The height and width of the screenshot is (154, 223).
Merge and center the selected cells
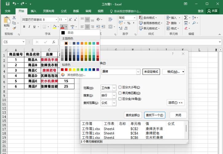(x=110, y=26)
